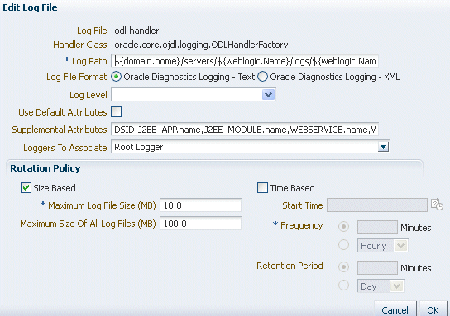Image resolution: width=450 pixels, height=316 pixels.
Task: Click the Frequency Minutes input box
Action: tap(377, 228)
